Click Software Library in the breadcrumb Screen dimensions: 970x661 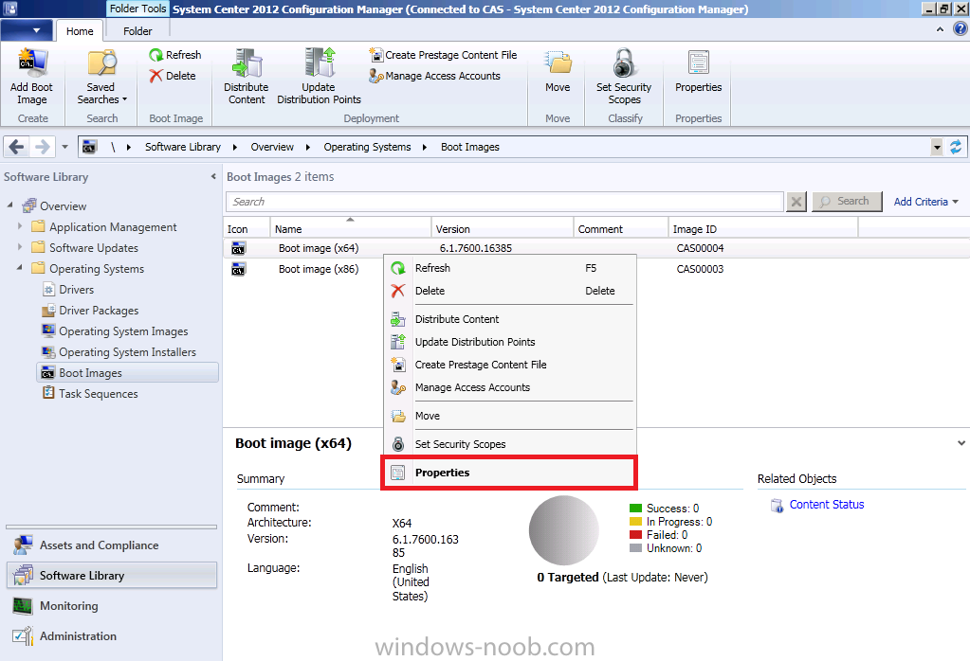coord(182,147)
